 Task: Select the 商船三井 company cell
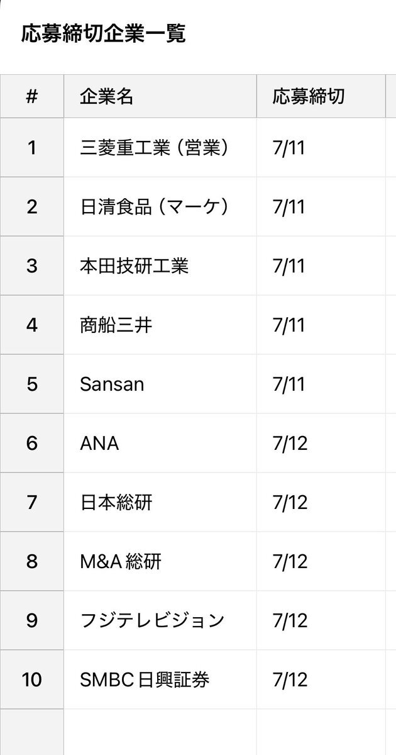pyautogui.click(x=160, y=325)
